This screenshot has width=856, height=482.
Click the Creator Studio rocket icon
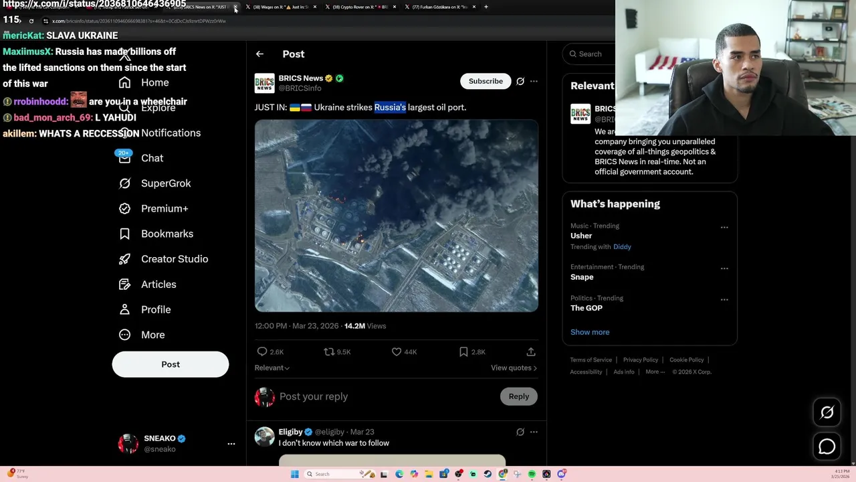tap(124, 259)
